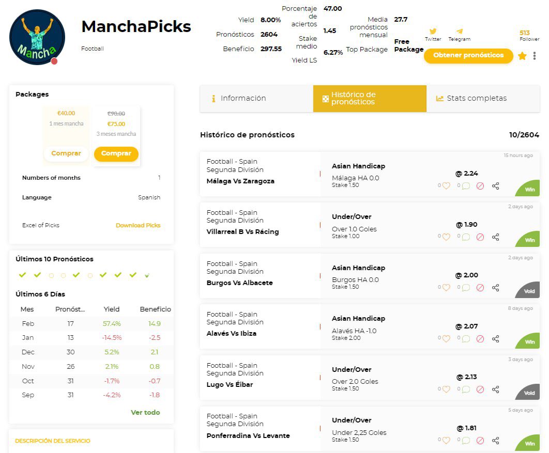This screenshot has height=453, width=549.
Task: Share the Lugo Vs Éibar pick
Action: point(495,389)
